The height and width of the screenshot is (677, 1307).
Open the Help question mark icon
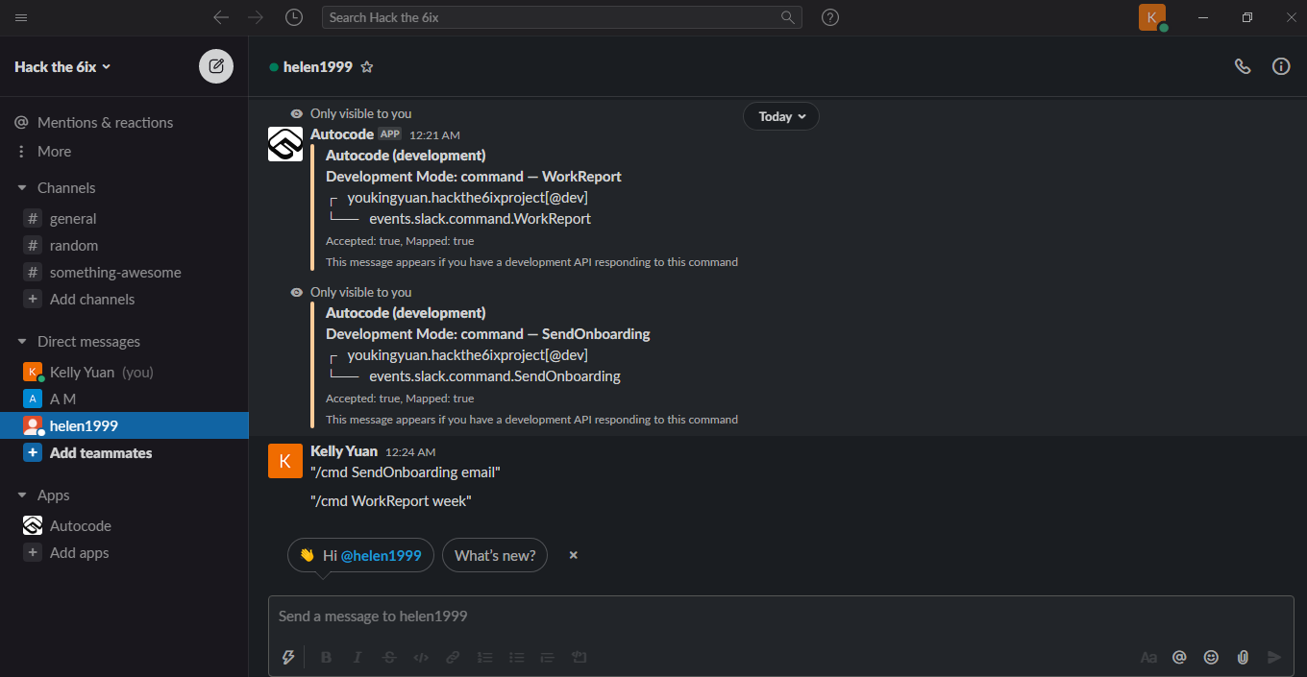(830, 17)
